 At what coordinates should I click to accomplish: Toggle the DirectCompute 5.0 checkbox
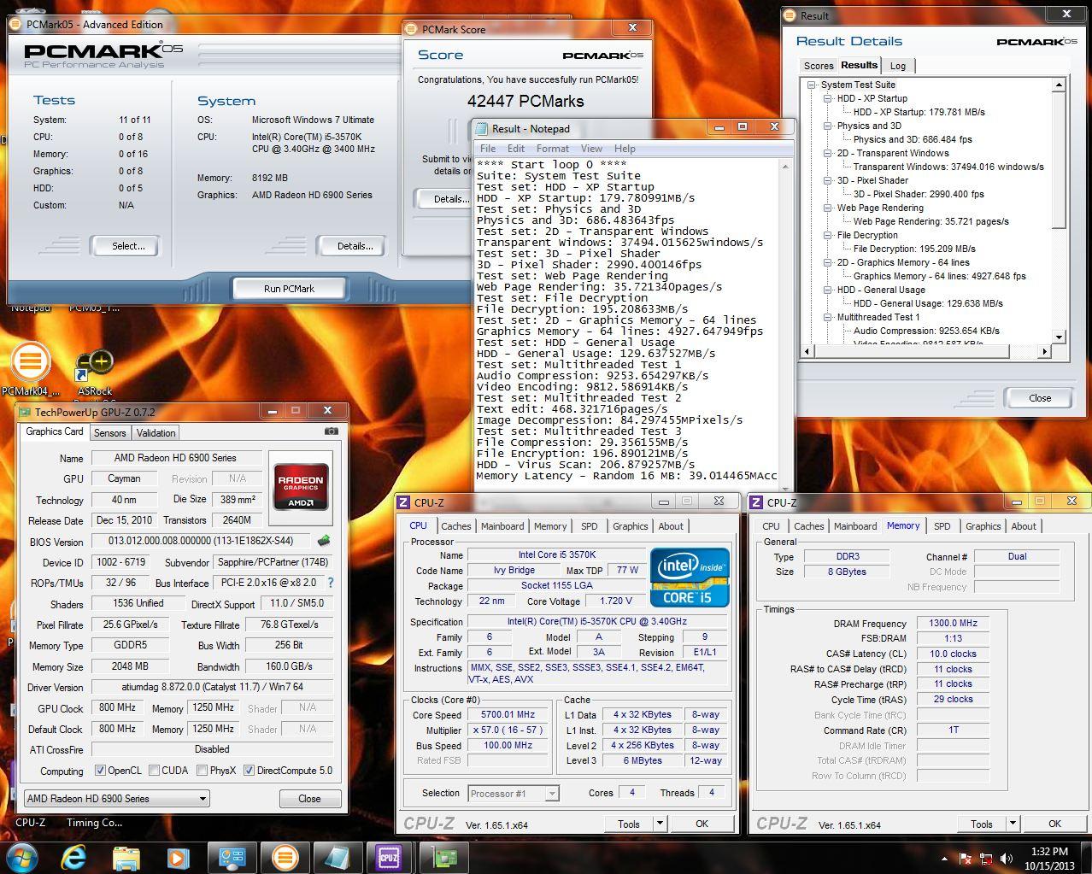(x=249, y=771)
